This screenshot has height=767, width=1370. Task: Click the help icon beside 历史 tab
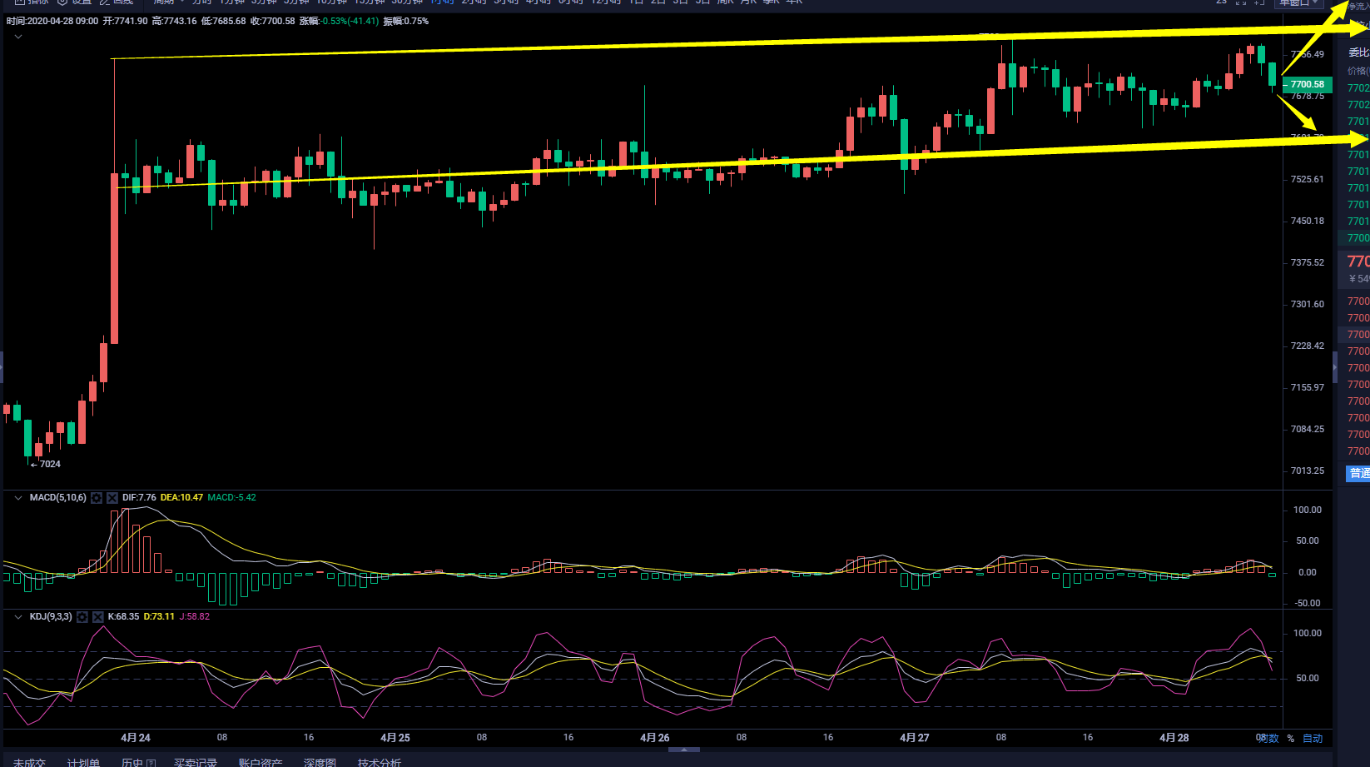[151, 762]
